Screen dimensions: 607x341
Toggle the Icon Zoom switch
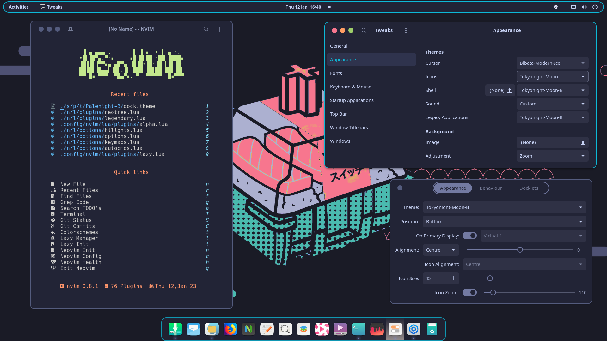tap(470, 292)
